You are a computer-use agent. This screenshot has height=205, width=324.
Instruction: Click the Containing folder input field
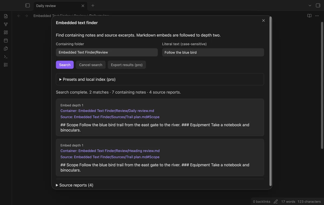pos(107,52)
